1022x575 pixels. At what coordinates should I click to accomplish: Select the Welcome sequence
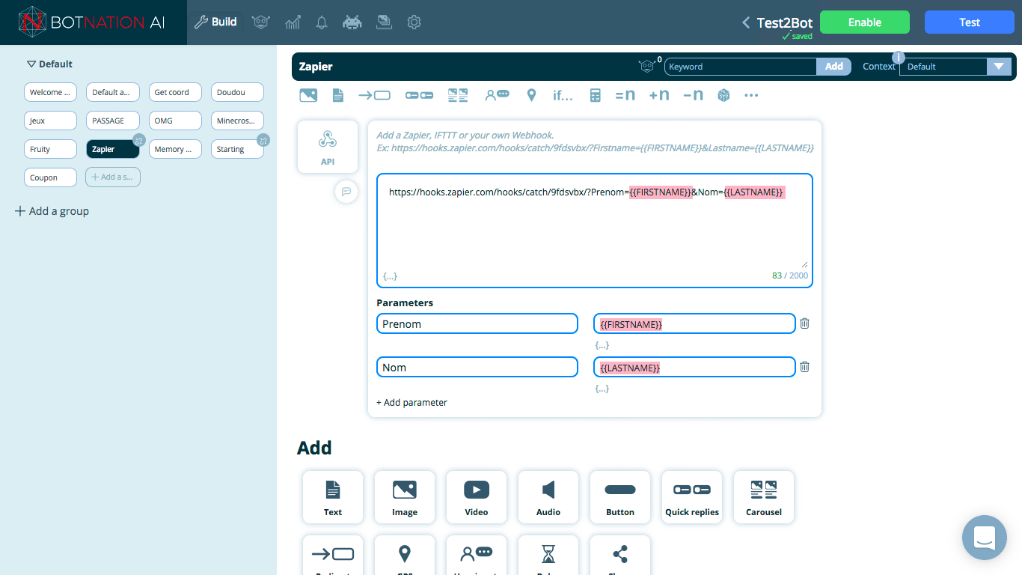pyautogui.click(x=50, y=92)
